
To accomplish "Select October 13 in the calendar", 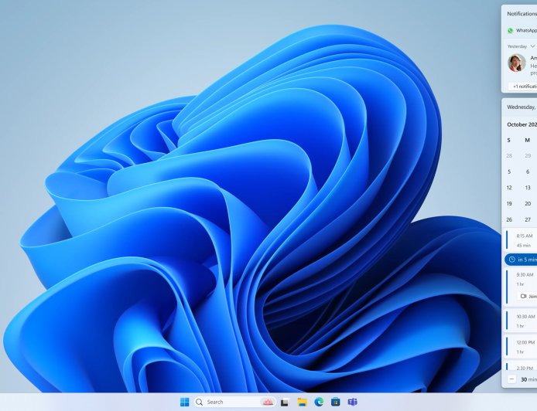I will pyautogui.click(x=528, y=188).
